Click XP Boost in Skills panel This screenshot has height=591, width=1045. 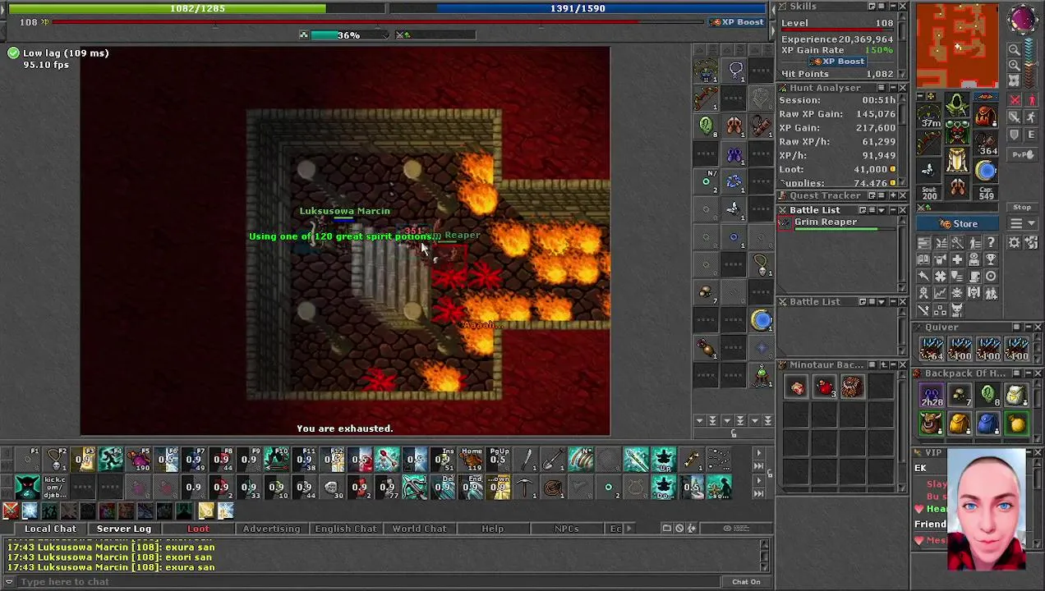pyautogui.click(x=836, y=62)
